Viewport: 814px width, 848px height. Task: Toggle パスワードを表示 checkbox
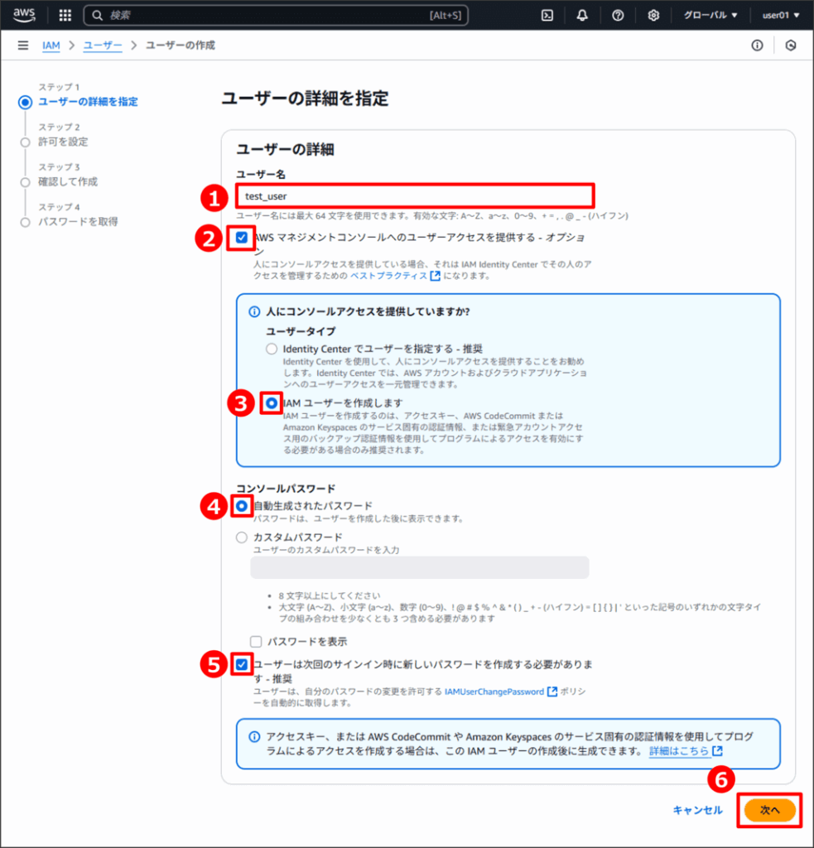(x=256, y=642)
